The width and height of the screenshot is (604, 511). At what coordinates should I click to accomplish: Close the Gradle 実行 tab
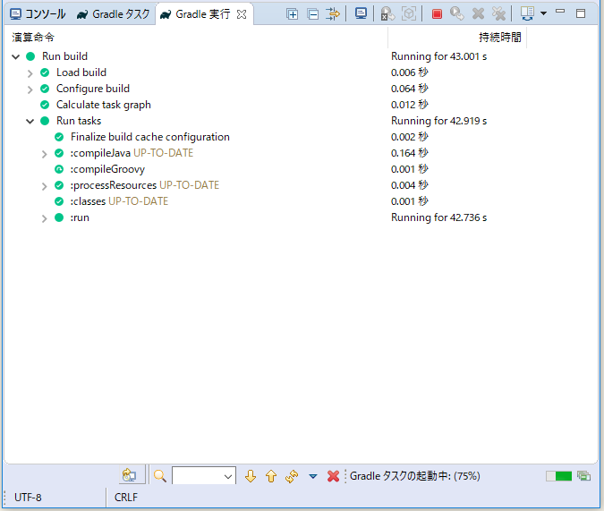click(x=242, y=14)
